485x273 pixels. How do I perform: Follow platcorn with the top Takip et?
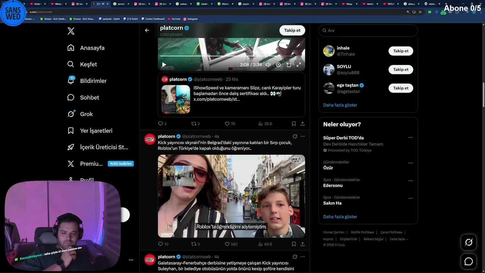coord(292,30)
